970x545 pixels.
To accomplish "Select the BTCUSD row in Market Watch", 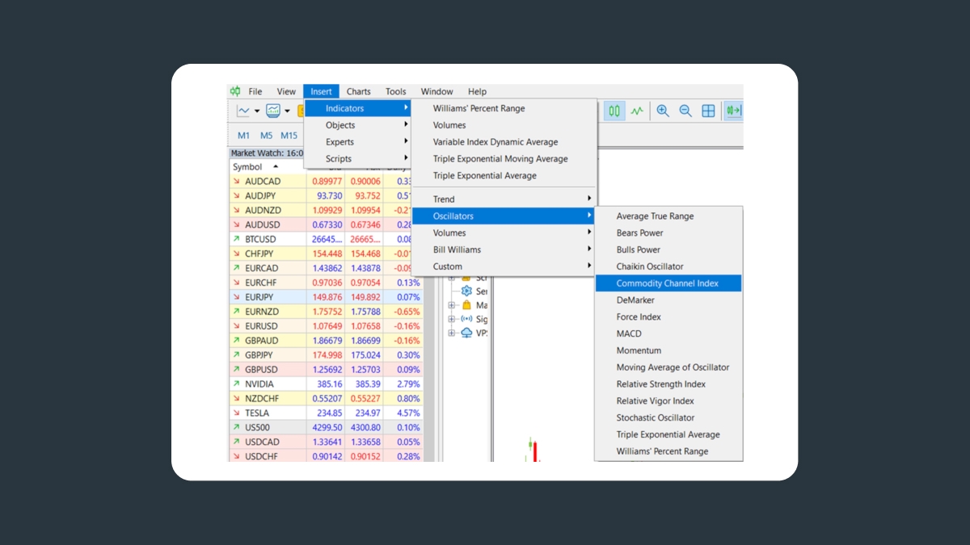I will click(x=260, y=239).
